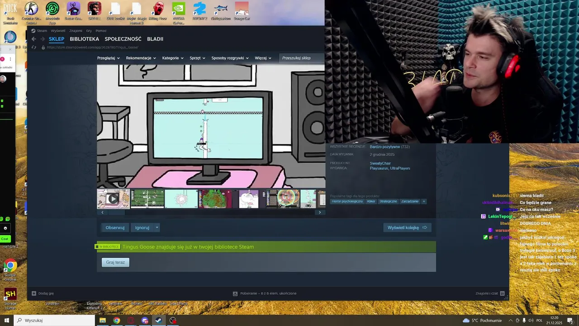Go back with Steam's back arrow

click(x=33, y=39)
